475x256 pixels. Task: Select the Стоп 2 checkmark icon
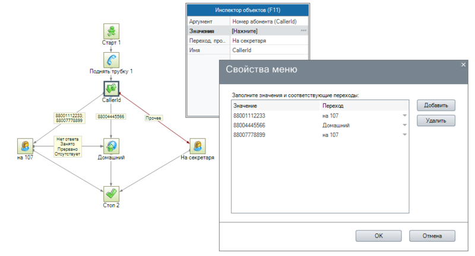click(x=111, y=193)
